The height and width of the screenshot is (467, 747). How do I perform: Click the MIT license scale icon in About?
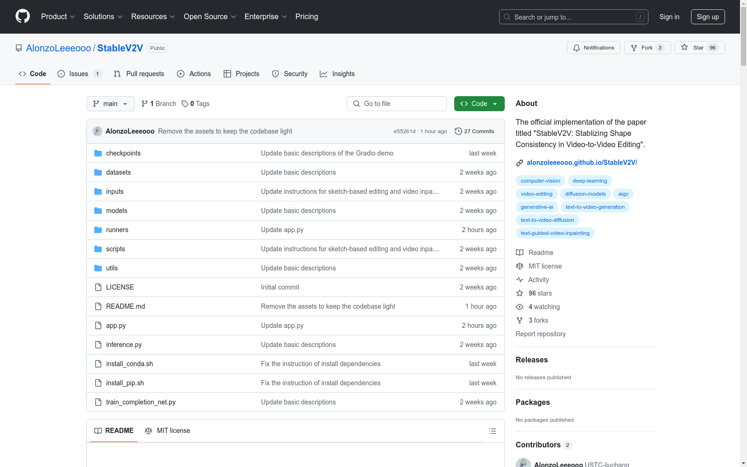pyautogui.click(x=520, y=266)
